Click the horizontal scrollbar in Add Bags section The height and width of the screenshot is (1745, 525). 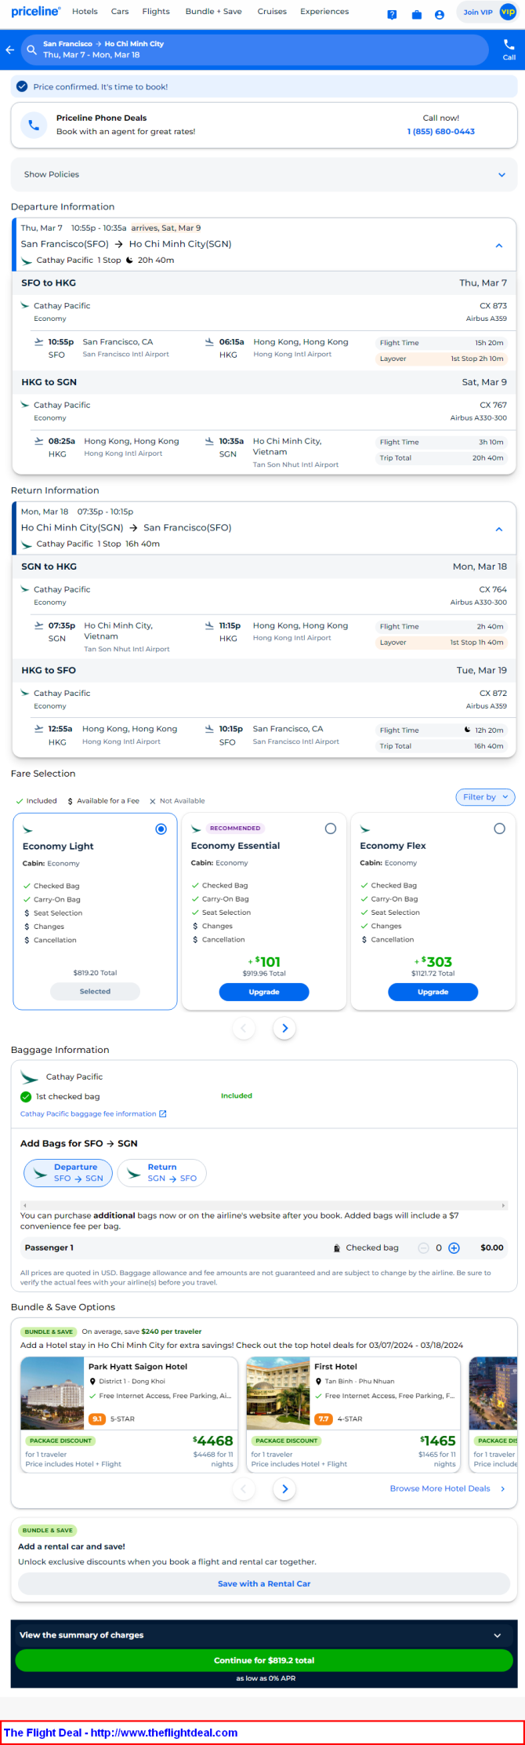(x=264, y=1205)
